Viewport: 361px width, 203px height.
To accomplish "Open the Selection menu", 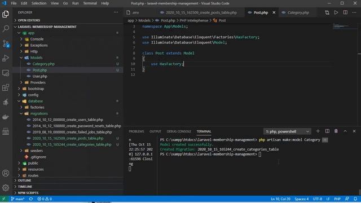I will click(39, 3).
